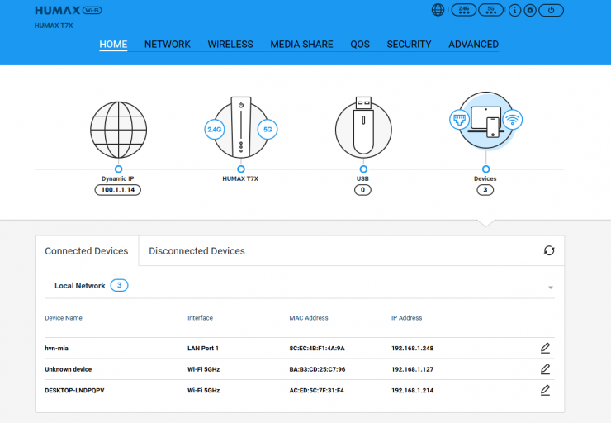Screen dimensions: 611x423
Task: Click the 2.4G badge beside the router
Action: [215, 130]
